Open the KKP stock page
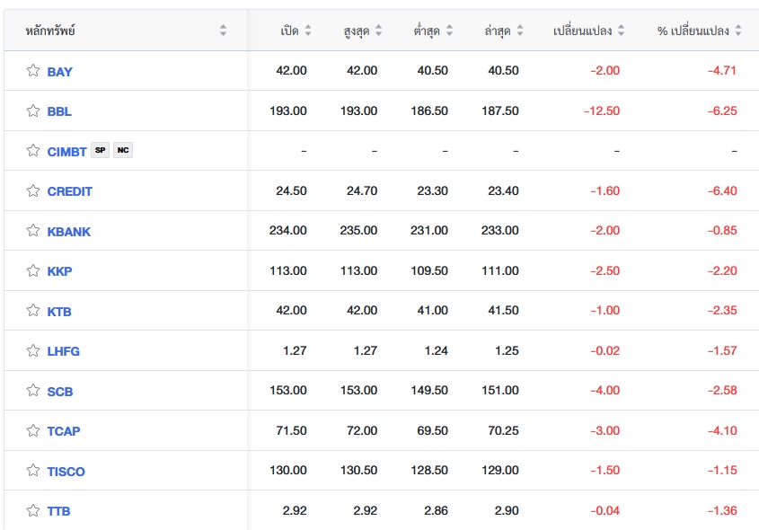 [x=59, y=271]
